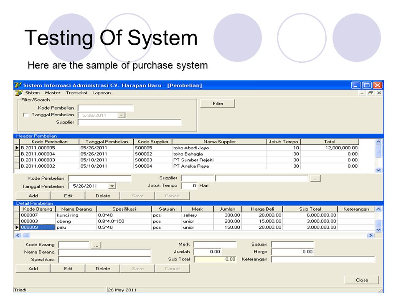Click the Close button

tap(362, 280)
